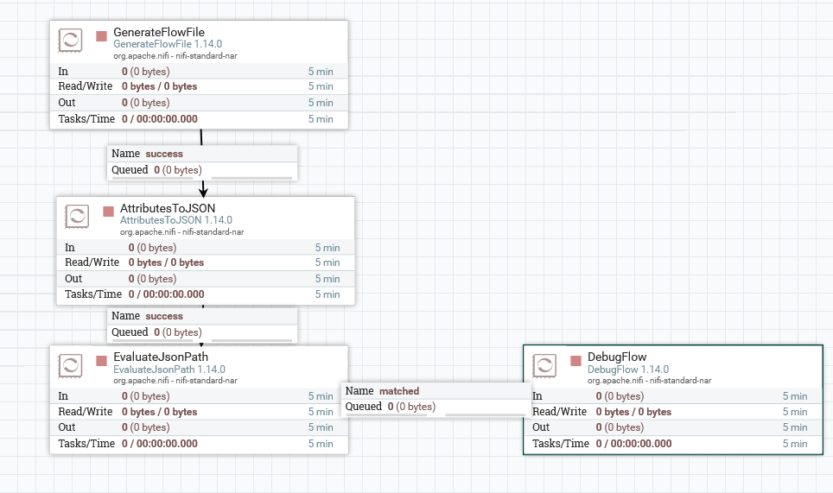Click the matched connection's Queued count

pos(411,407)
